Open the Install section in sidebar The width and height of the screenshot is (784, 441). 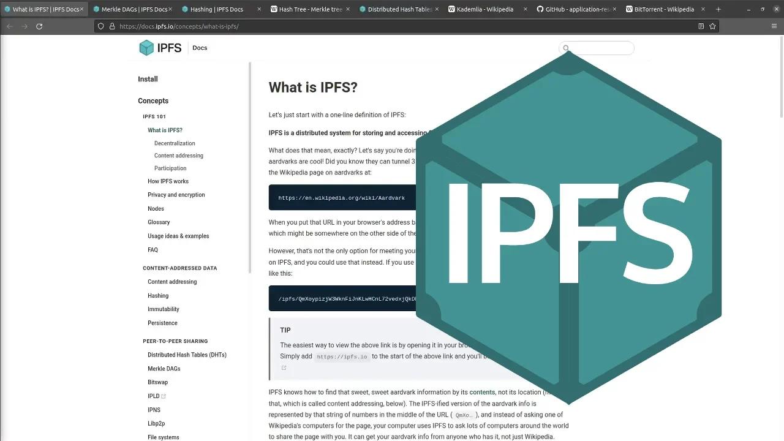(x=148, y=79)
